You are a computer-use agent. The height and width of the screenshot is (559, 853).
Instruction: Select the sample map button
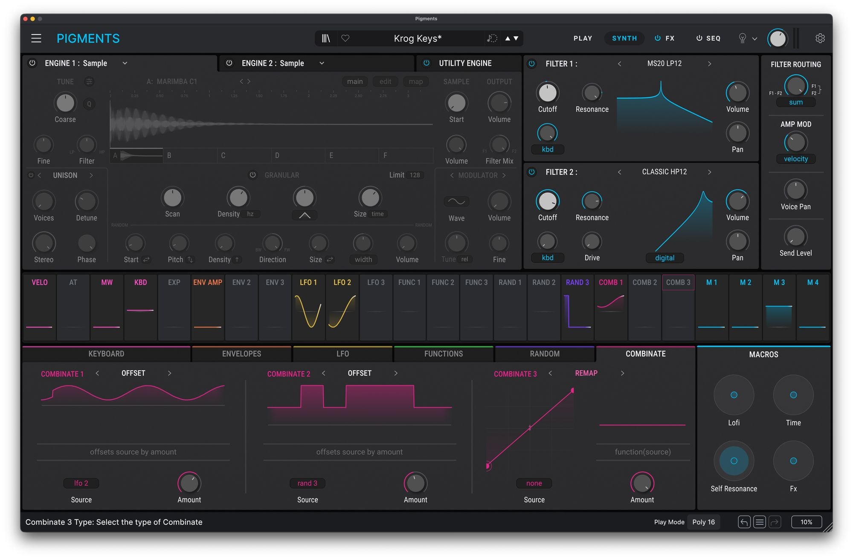point(416,81)
